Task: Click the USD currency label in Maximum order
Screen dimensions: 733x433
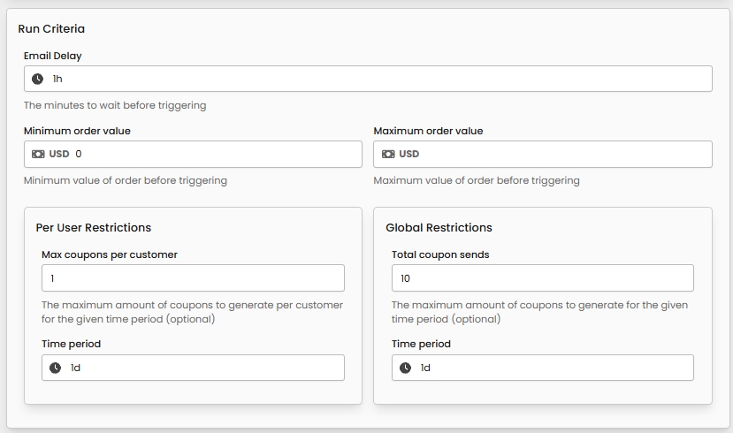Action: click(409, 154)
